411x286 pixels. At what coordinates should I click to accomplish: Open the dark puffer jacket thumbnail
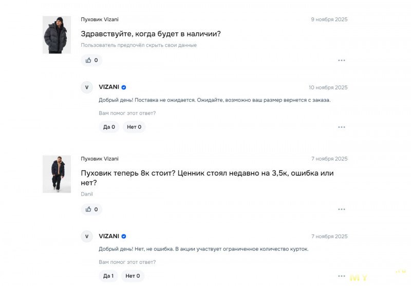pyautogui.click(x=57, y=174)
